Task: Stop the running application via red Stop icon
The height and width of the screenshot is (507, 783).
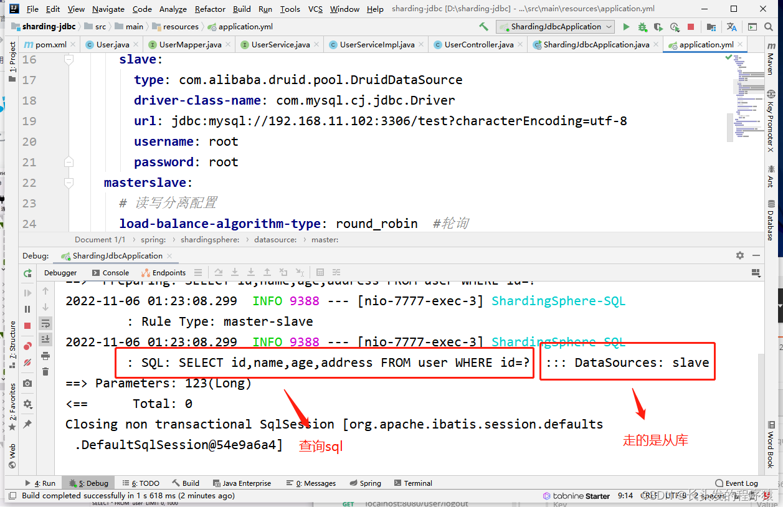Action: (691, 27)
